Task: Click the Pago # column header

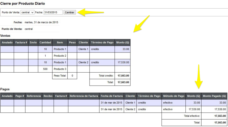Action: click(20, 96)
